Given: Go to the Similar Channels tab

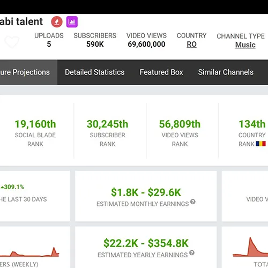Looking at the screenshot, I should click(226, 72).
